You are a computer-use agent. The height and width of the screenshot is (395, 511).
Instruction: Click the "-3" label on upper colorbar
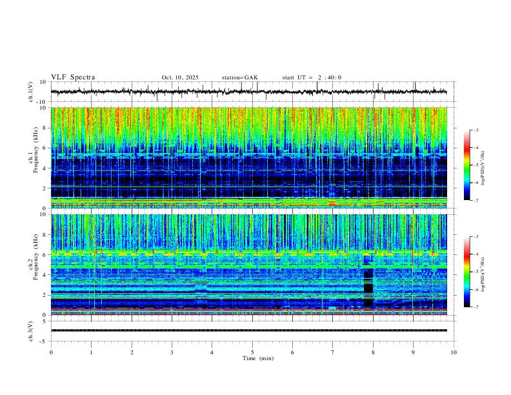(476, 130)
